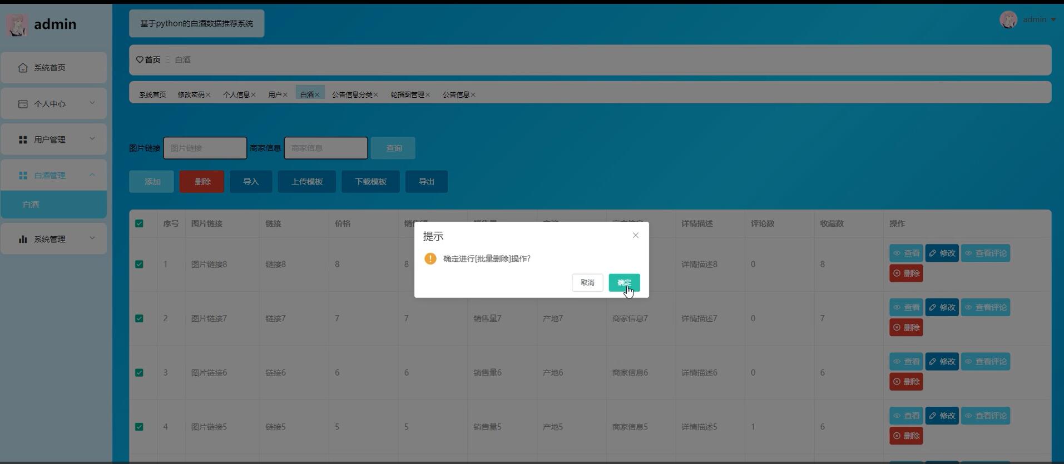Viewport: 1064px width, 464px height.
Task: Click the 导出 button
Action: (427, 182)
